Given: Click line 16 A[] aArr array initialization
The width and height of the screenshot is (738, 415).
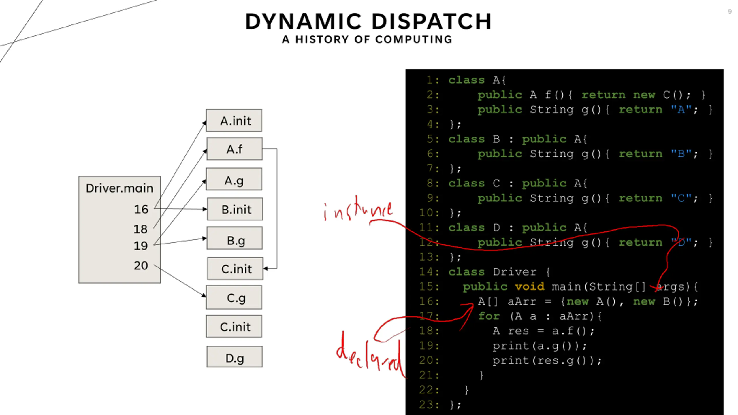Looking at the screenshot, I should coord(559,301).
